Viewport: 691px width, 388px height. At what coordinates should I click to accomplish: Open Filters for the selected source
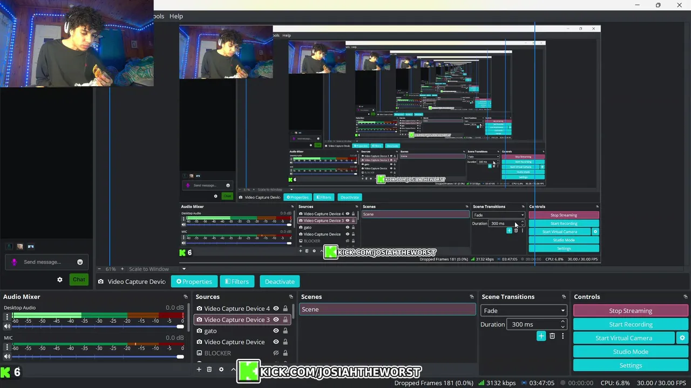tap(237, 281)
